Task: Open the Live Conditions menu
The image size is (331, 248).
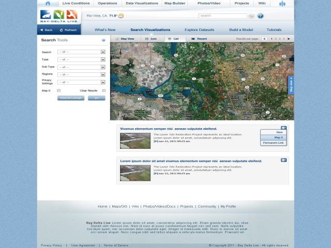Action: (x=76, y=4)
